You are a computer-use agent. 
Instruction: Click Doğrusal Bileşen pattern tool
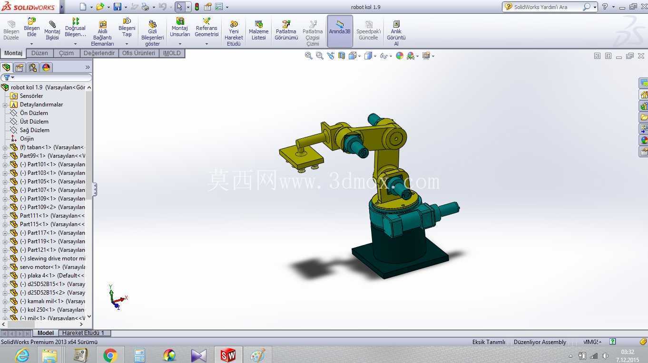tap(76, 31)
